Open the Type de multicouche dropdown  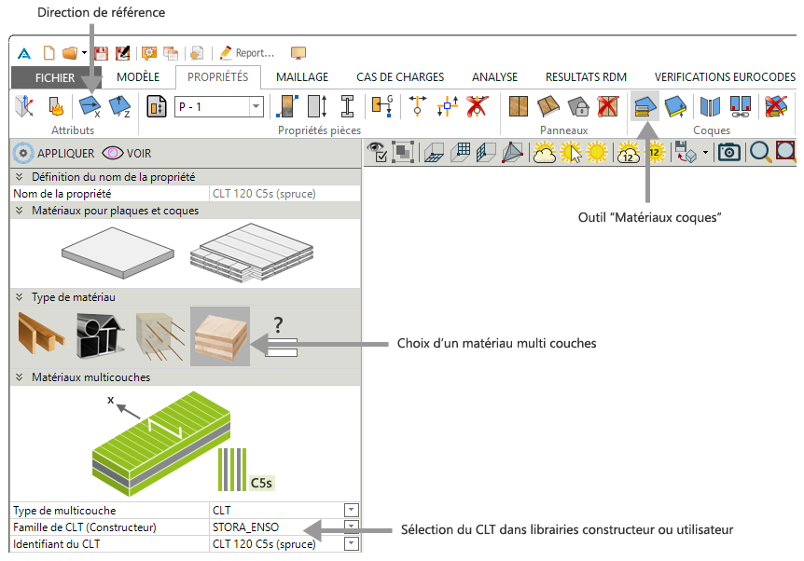(x=351, y=511)
